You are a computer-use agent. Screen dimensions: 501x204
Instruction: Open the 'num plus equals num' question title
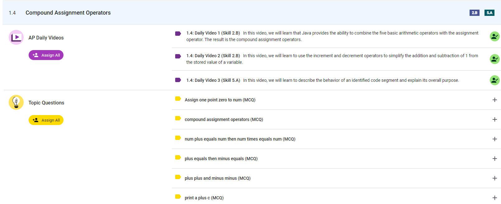[x=240, y=139]
